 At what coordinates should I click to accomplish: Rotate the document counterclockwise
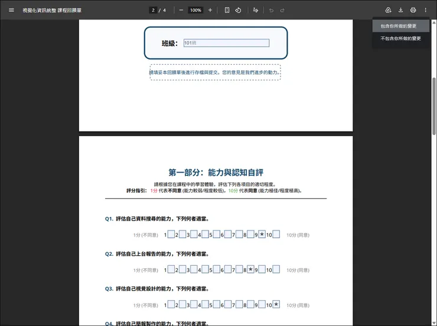point(238,10)
